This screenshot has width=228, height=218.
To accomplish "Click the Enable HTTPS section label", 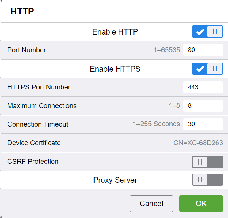I will 115,69.
